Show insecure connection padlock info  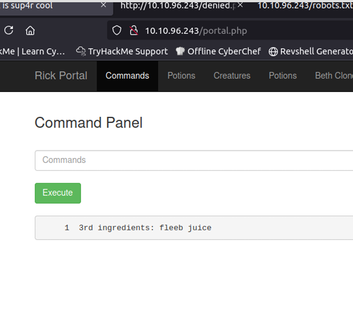coord(133,31)
